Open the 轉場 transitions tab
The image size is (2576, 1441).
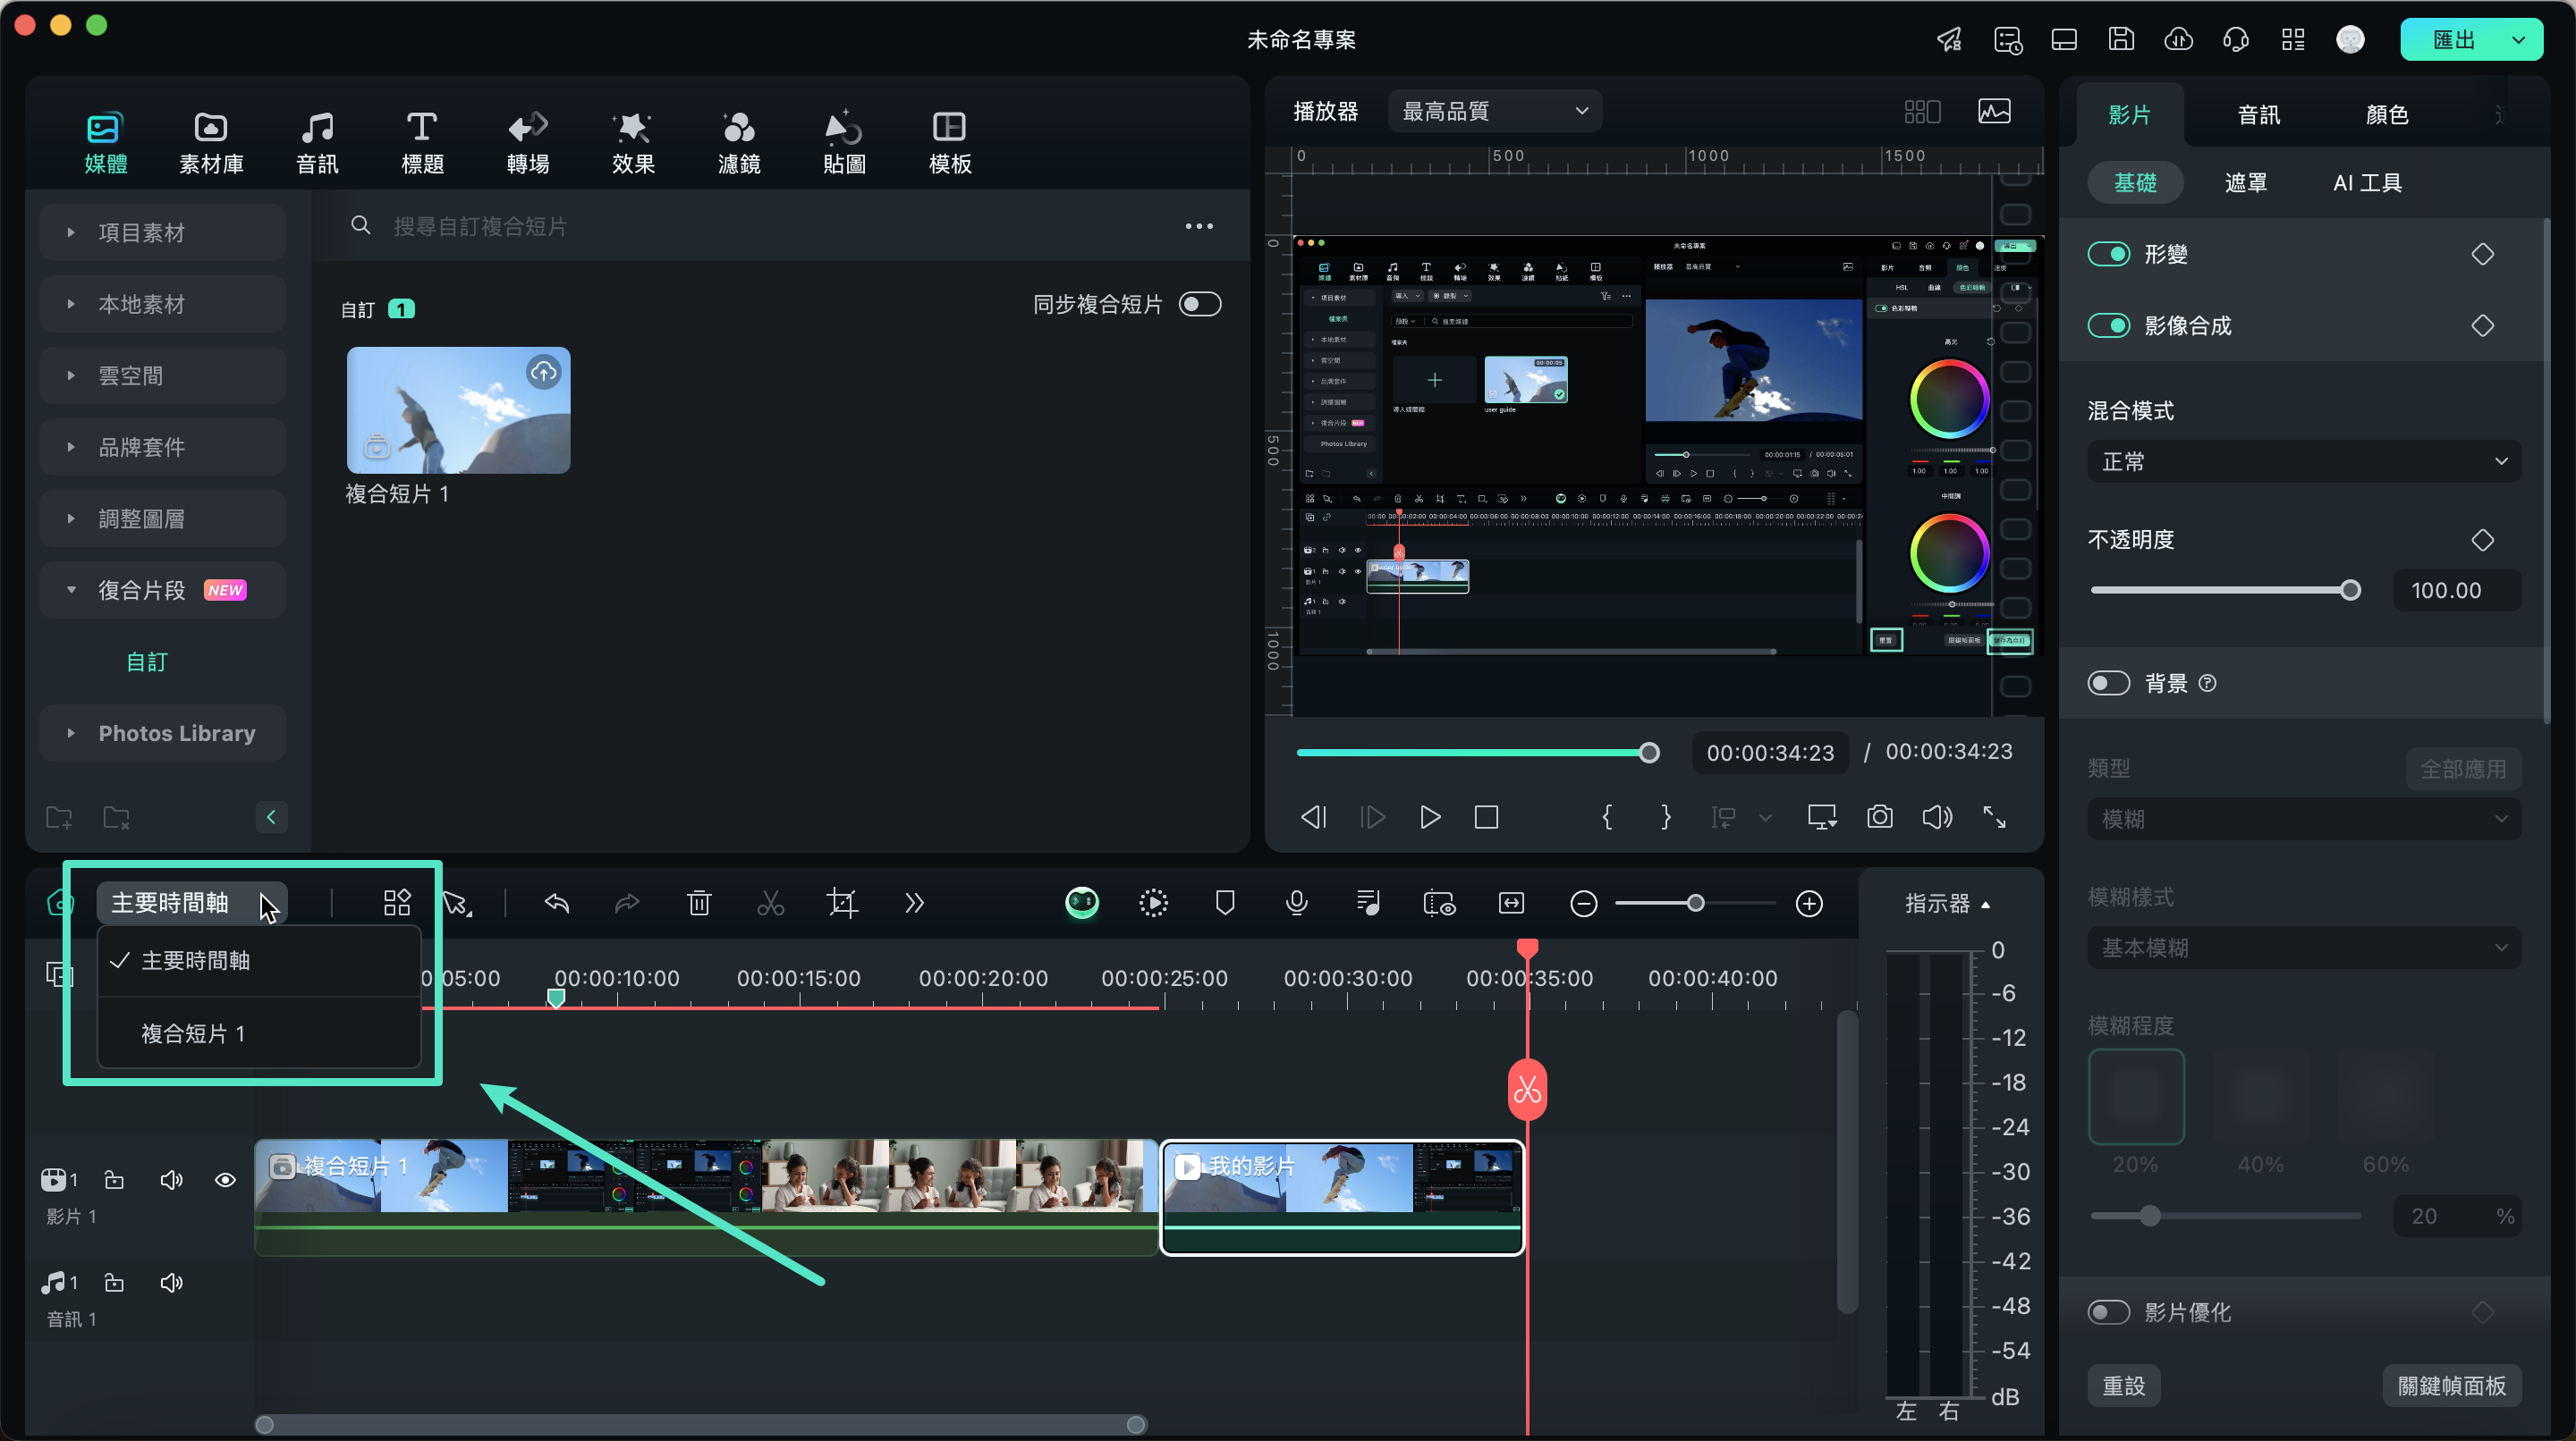point(528,143)
